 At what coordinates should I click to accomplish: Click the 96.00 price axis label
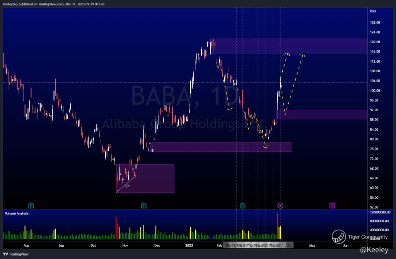pos(374,100)
